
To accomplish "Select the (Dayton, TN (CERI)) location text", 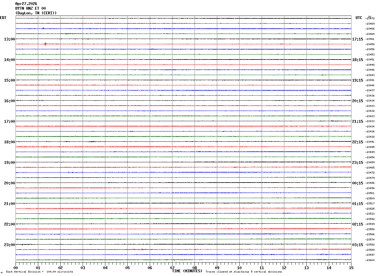I will 36,13.
